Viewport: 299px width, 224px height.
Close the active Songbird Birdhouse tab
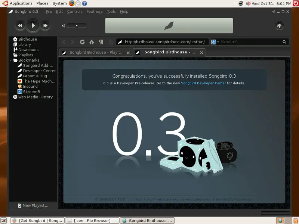pos(201,53)
